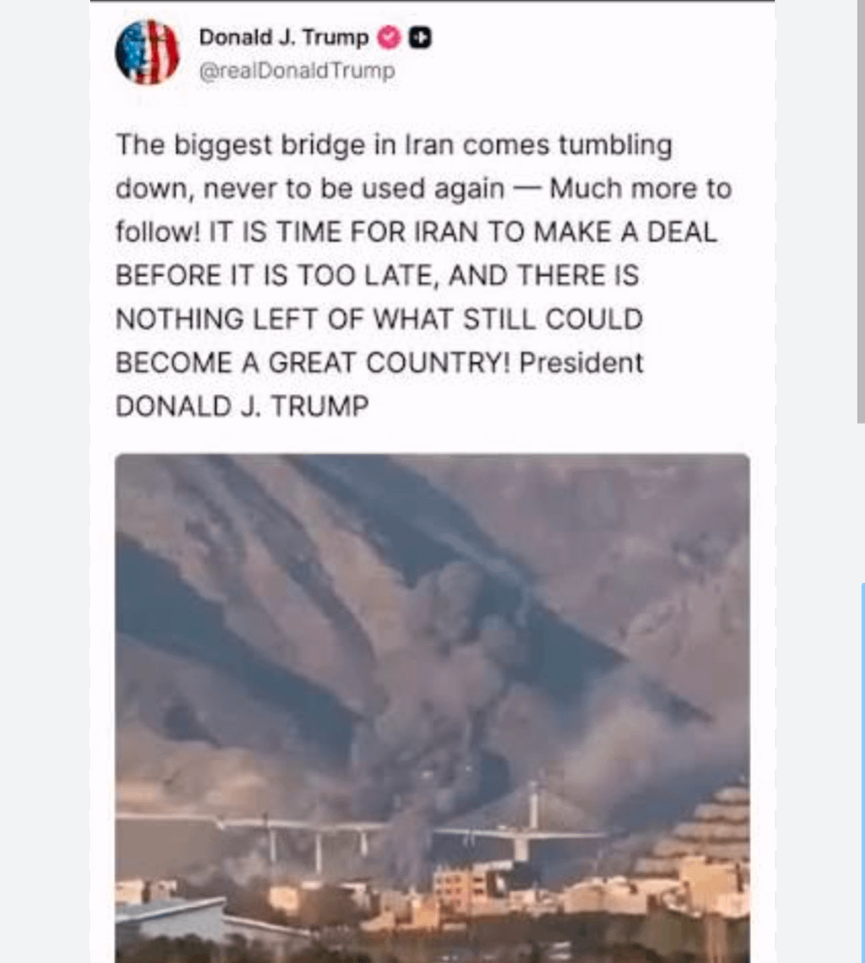The image size is (865, 963).
Task: Open the flag-pattern profile avatar
Action: (148, 52)
